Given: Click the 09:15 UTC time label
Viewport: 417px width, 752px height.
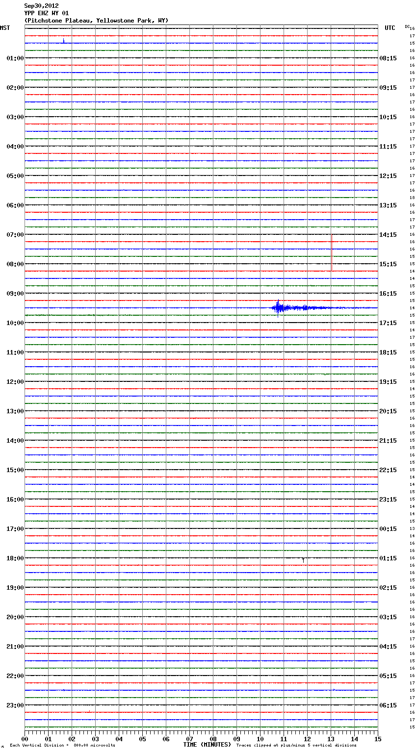Looking at the screenshot, I should (388, 88).
